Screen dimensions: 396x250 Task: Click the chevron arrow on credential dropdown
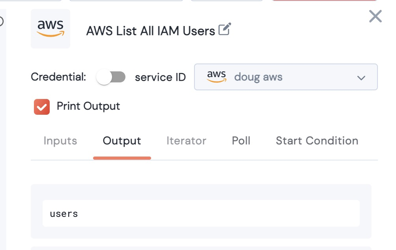coord(361,78)
